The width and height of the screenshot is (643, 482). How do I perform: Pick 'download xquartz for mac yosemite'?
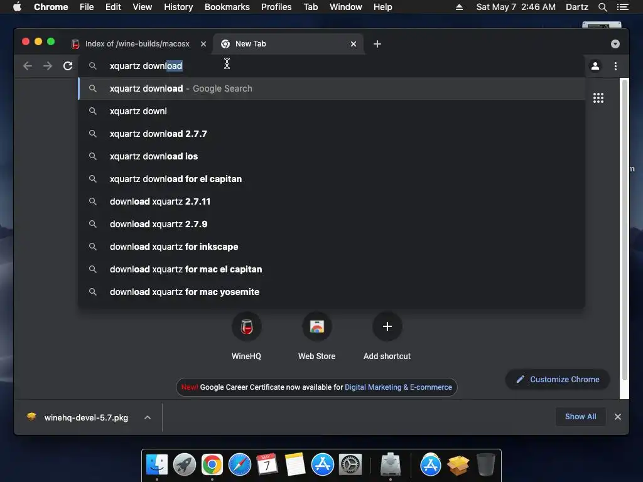click(x=332, y=291)
